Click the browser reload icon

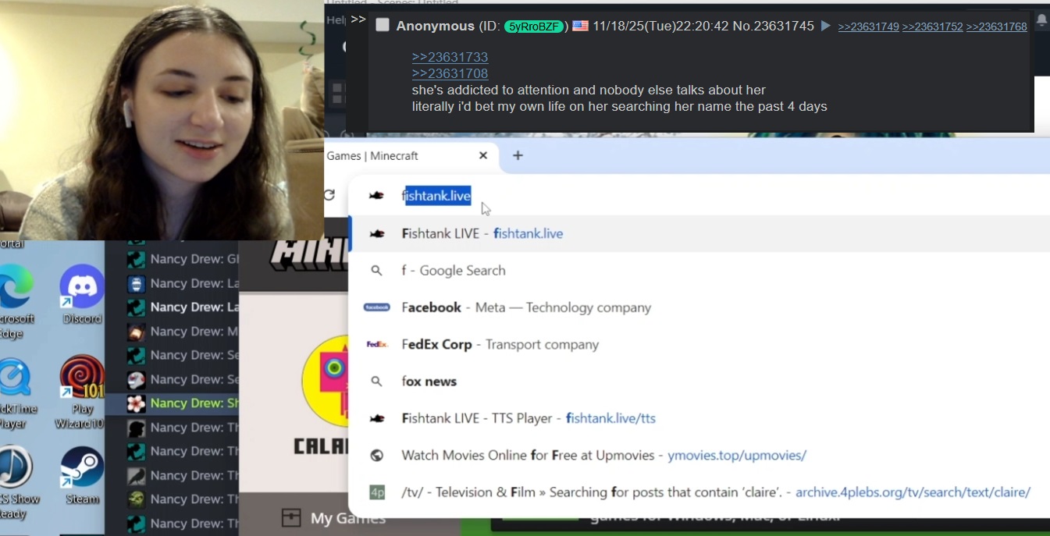(x=329, y=195)
